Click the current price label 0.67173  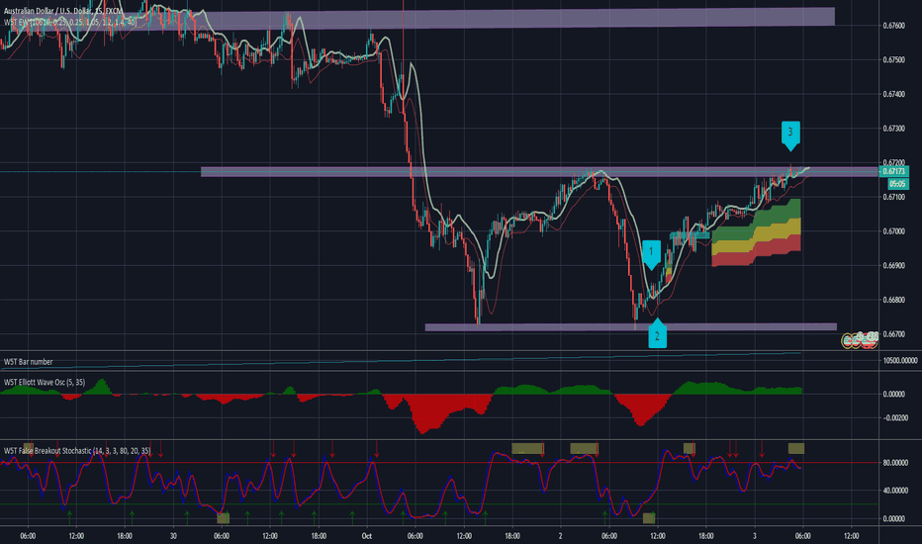pos(893,171)
